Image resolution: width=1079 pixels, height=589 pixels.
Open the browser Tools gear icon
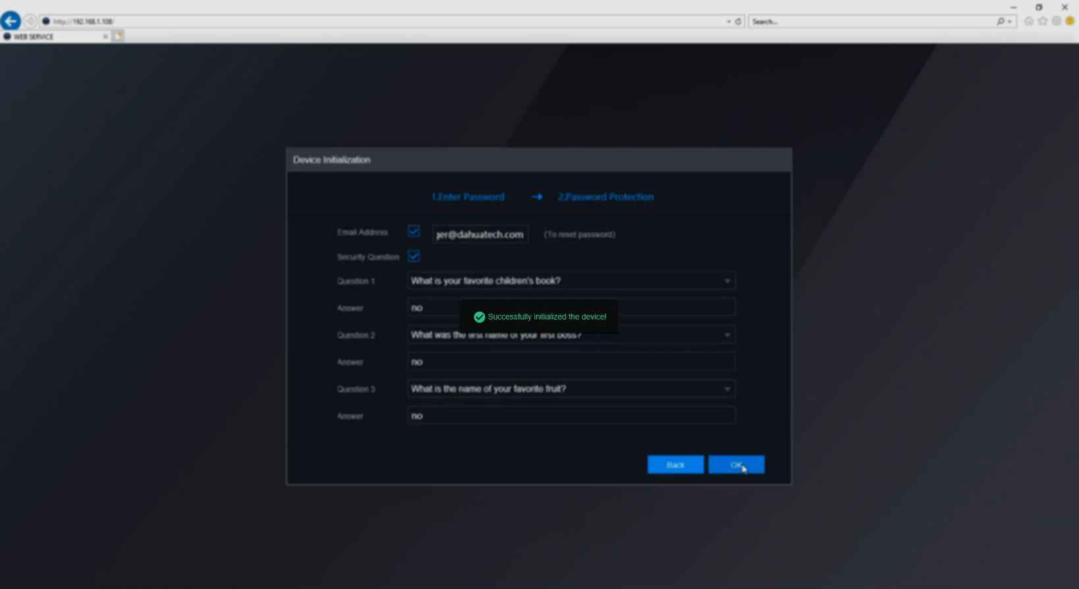(x=1057, y=21)
